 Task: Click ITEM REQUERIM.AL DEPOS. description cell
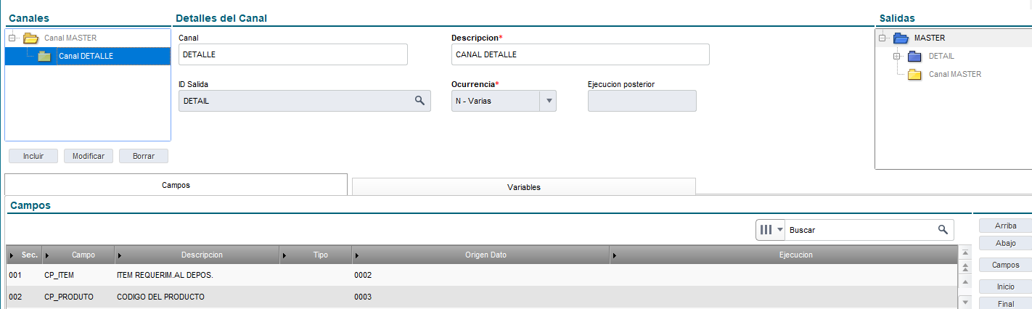[x=197, y=276]
